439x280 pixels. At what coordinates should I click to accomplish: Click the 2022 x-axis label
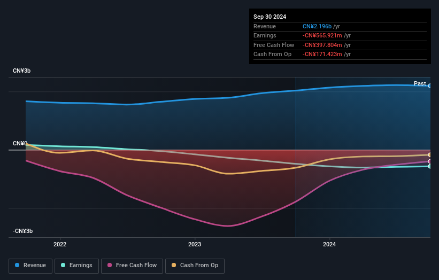[x=60, y=244]
